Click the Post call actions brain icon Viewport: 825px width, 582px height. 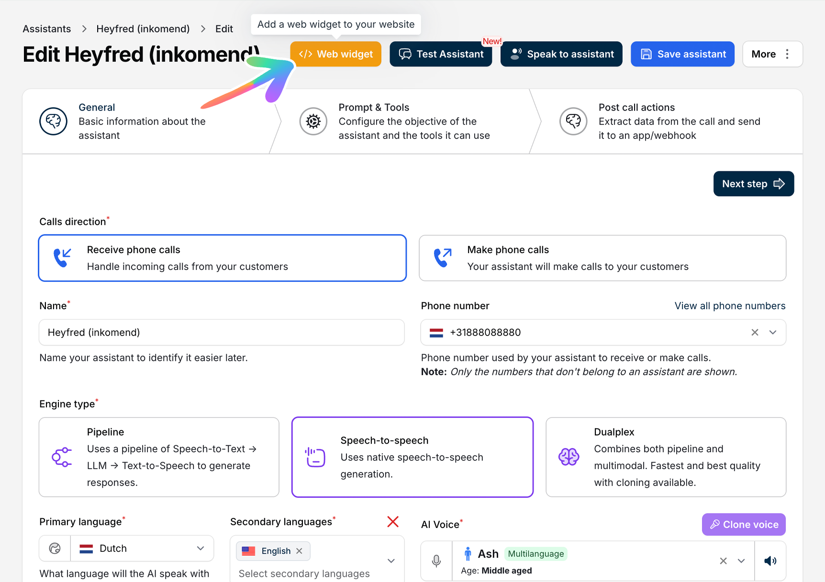pos(573,121)
